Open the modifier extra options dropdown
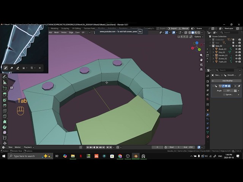The width and height of the screenshot is (243, 182). click(232, 86)
